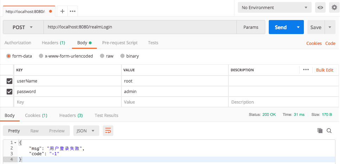The image size is (340, 164).
Task: Open the Bulk Edit link
Action: tap(325, 70)
